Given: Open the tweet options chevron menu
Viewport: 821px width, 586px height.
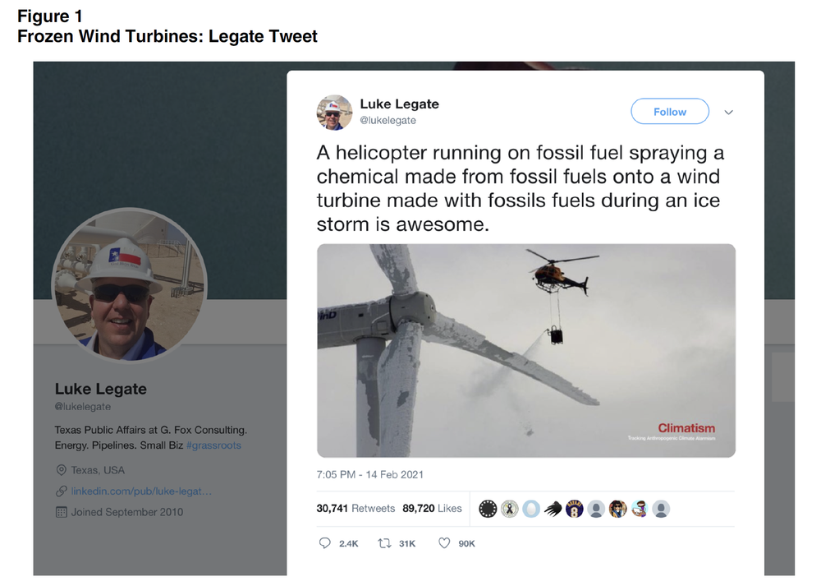Looking at the screenshot, I should 728,112.
